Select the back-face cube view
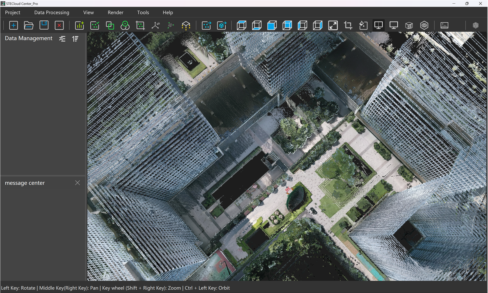This screenshot has height=293, width=488. (287, 26)
